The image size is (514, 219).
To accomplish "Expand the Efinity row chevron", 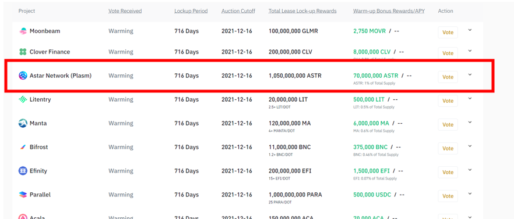I will [x=470, y=170].
